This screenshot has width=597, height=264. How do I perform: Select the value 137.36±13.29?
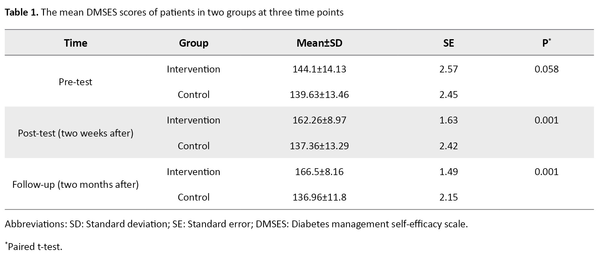point(319,146)
